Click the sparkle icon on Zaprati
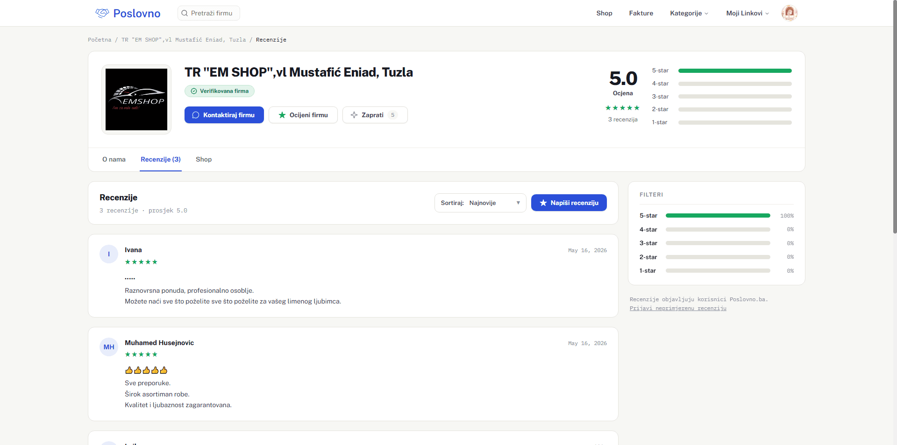This screenshot has height=445, width=897. pos(354,115)
